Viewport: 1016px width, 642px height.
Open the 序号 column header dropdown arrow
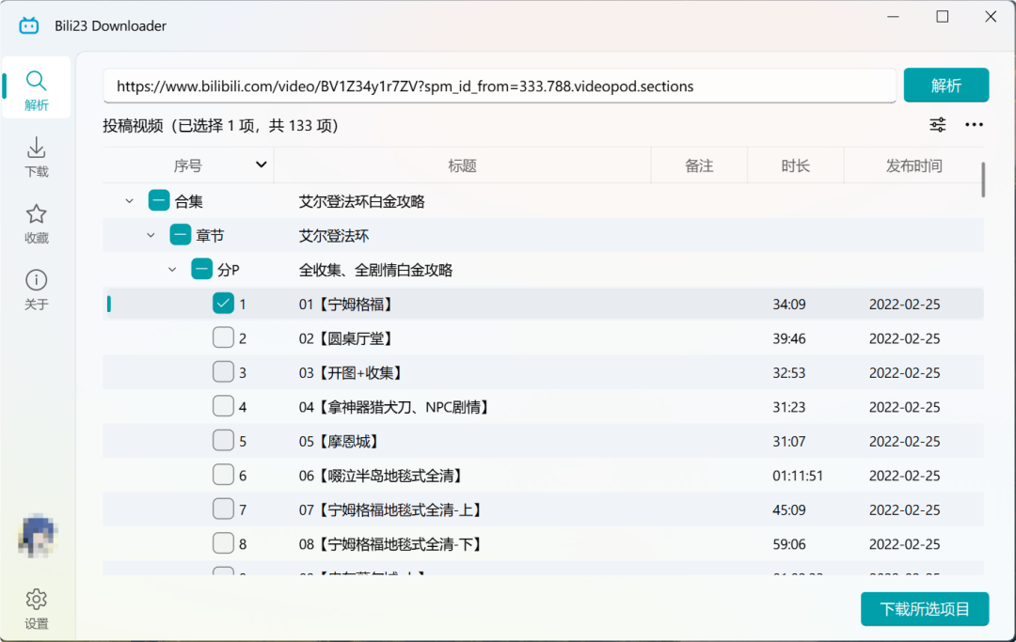click(262, 165)
